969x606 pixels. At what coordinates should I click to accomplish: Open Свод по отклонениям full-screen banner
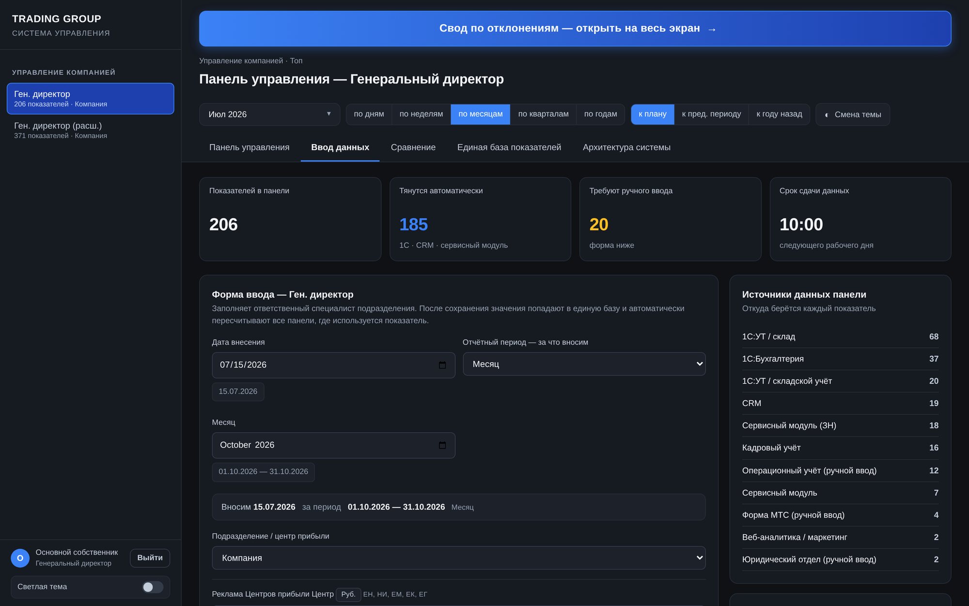(575, 29)
